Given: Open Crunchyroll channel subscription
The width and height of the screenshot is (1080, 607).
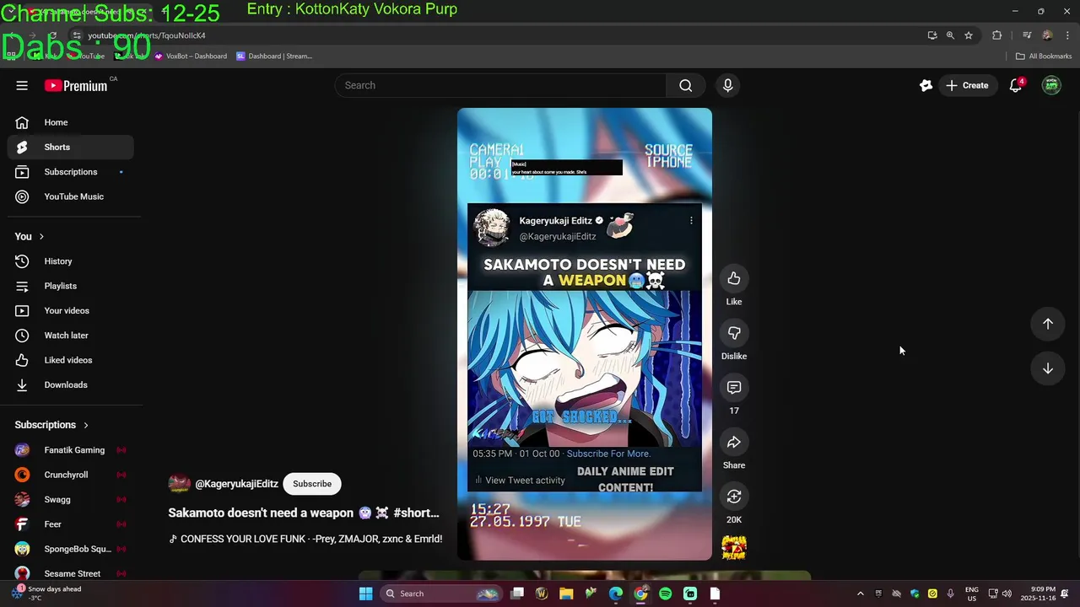Looking at the screenshot, I should tap(71, 475).
